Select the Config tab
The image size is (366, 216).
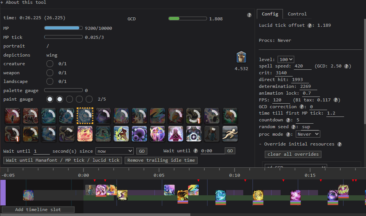(270, 14)
